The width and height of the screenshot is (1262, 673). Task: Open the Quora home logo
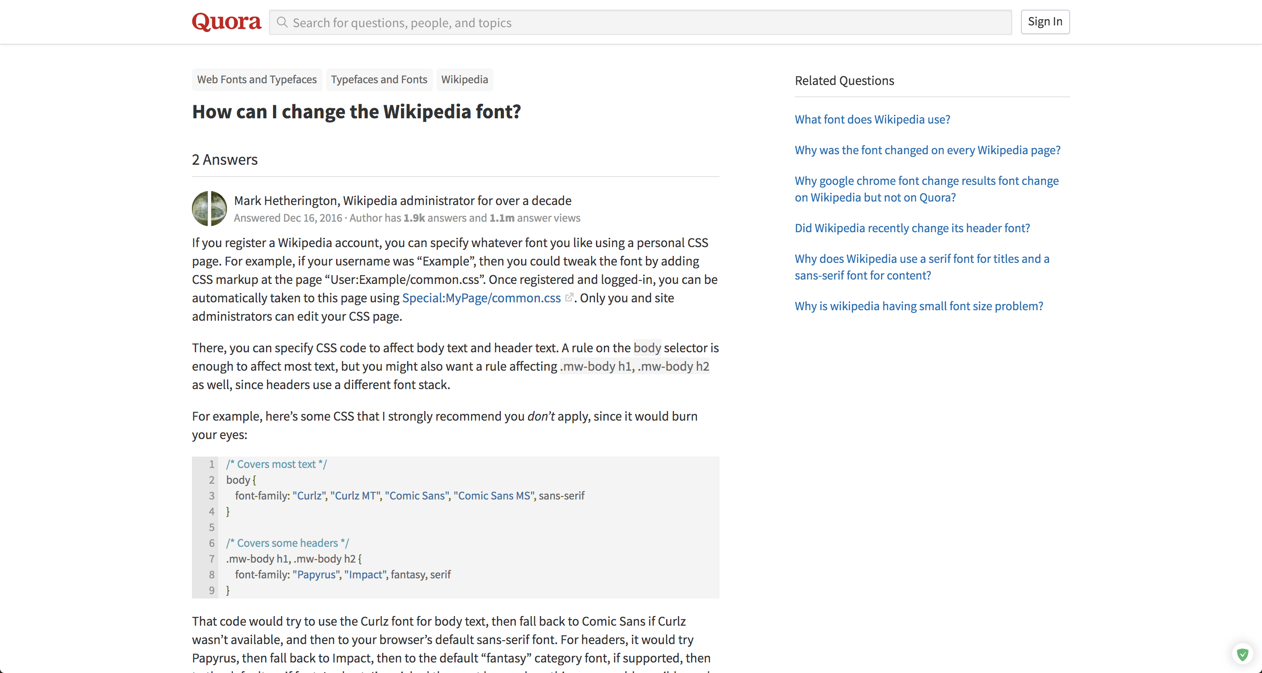(227, 21)
